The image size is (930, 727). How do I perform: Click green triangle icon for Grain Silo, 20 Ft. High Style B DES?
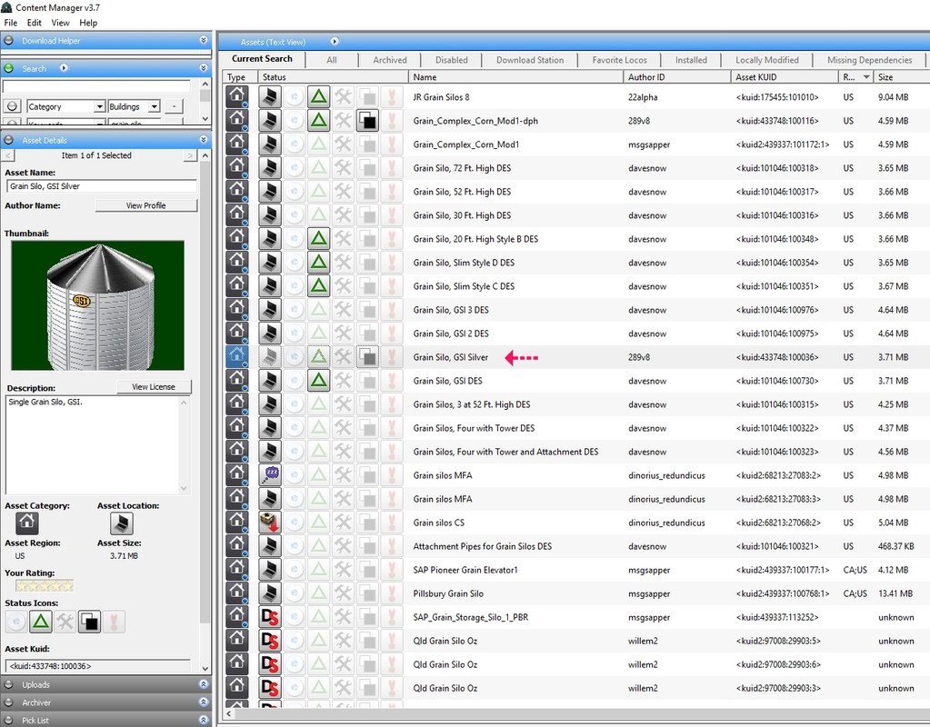click(x=318, y=238)
